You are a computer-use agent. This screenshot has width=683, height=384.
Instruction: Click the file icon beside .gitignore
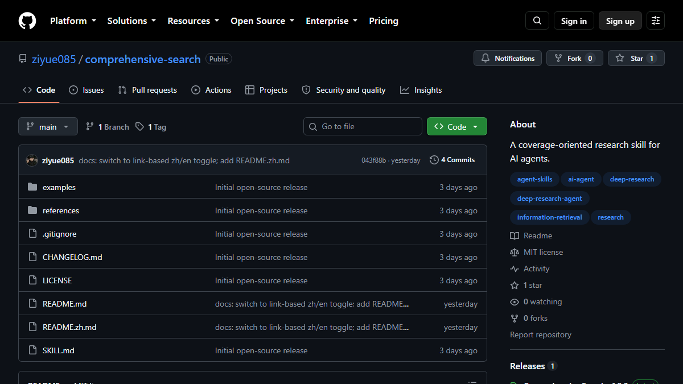coord(32,234)
